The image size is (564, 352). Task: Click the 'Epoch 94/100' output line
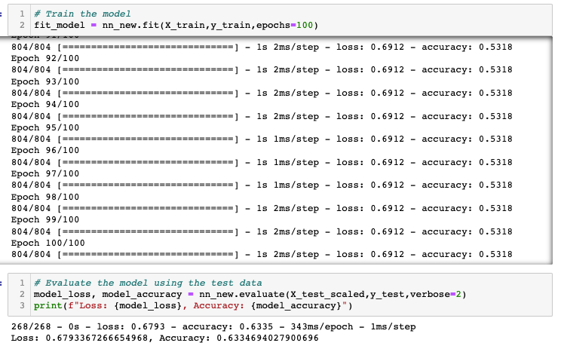pyautogui.click(x=45, y=104)
